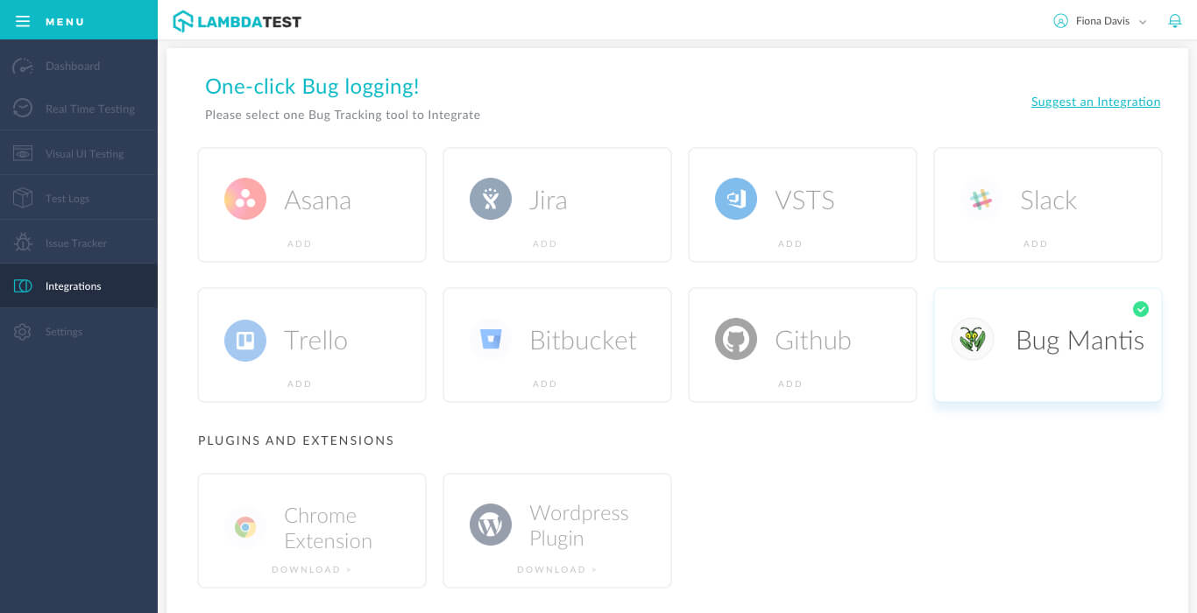Click the LambdaTest logo

coord(237,20)
